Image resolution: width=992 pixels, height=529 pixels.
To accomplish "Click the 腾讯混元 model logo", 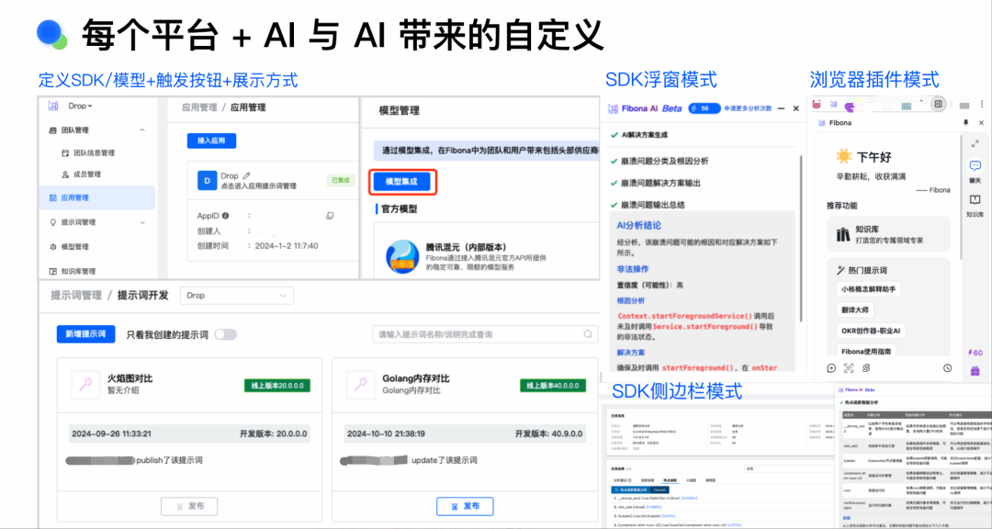I will [x=402, y=256].
